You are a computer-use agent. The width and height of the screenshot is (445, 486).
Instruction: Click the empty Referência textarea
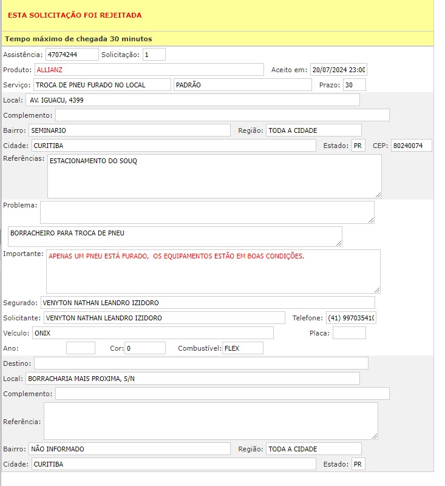coord(211,421)
